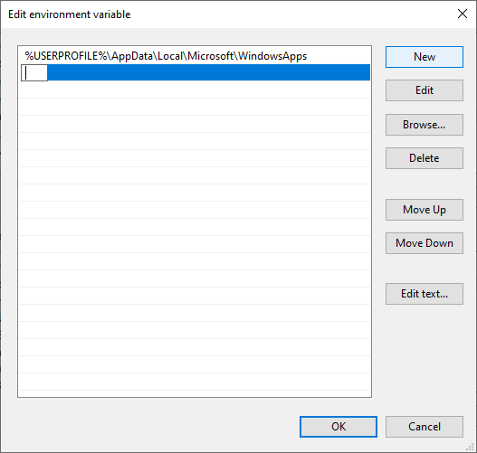Click the blue highlighted part of selected row
This screenshot has width=477, height=453.
(209, 72)
